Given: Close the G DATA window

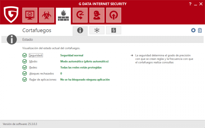Looking at the screenshot, I should click(x=201, y=4).
